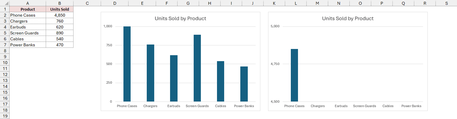Select row 1 via its row header

click(x=4, y=9)
